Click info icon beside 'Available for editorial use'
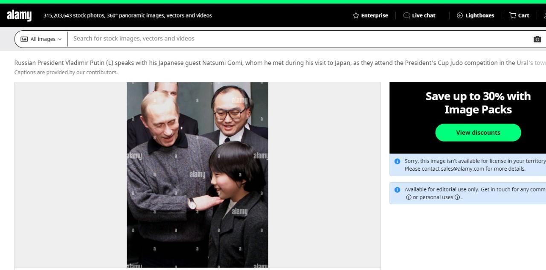 [x=397, y=190]
